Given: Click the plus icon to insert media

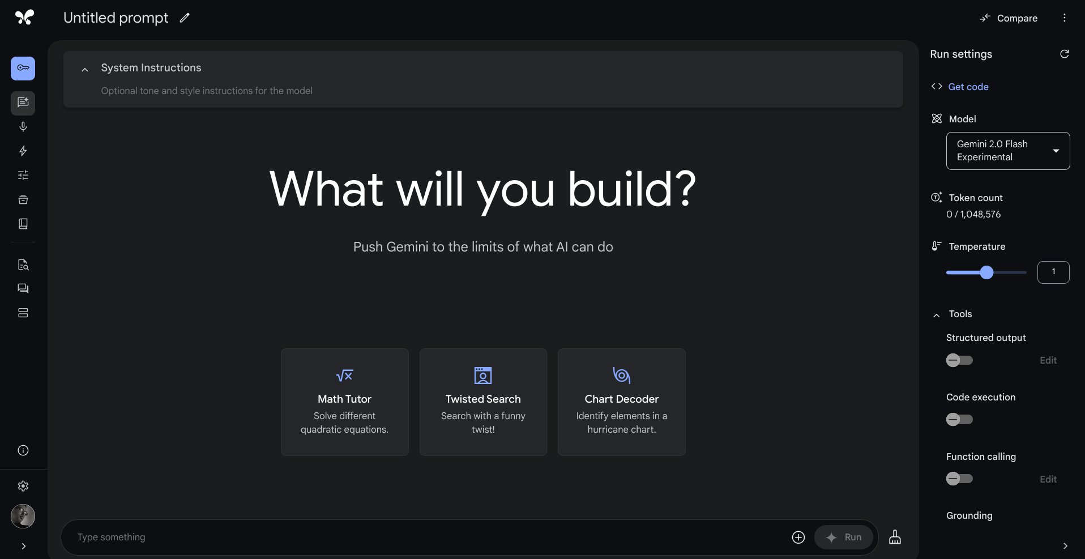Looking at the screenshot, I should point(798,537).
